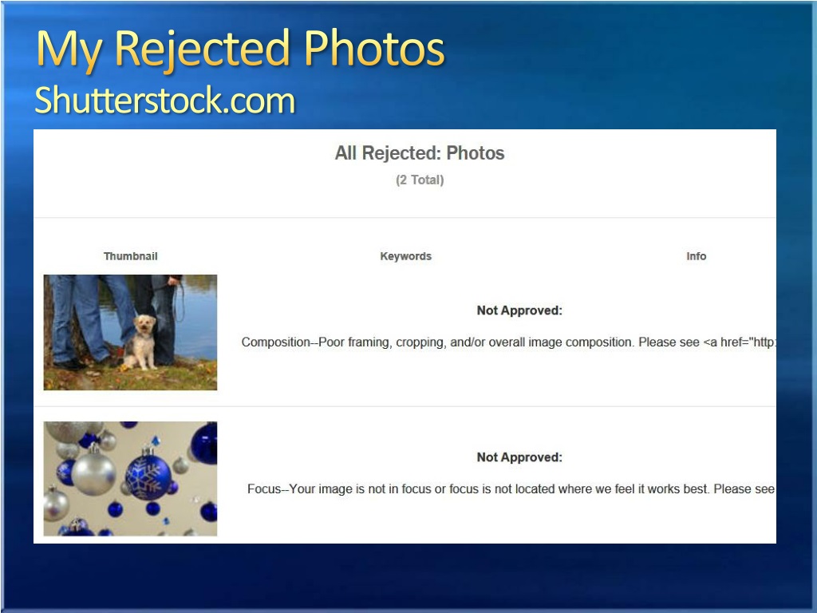Click the Shutterstock.com subtitle
Image resolution: width=817 pixels, height=613 pixels.
164,100
